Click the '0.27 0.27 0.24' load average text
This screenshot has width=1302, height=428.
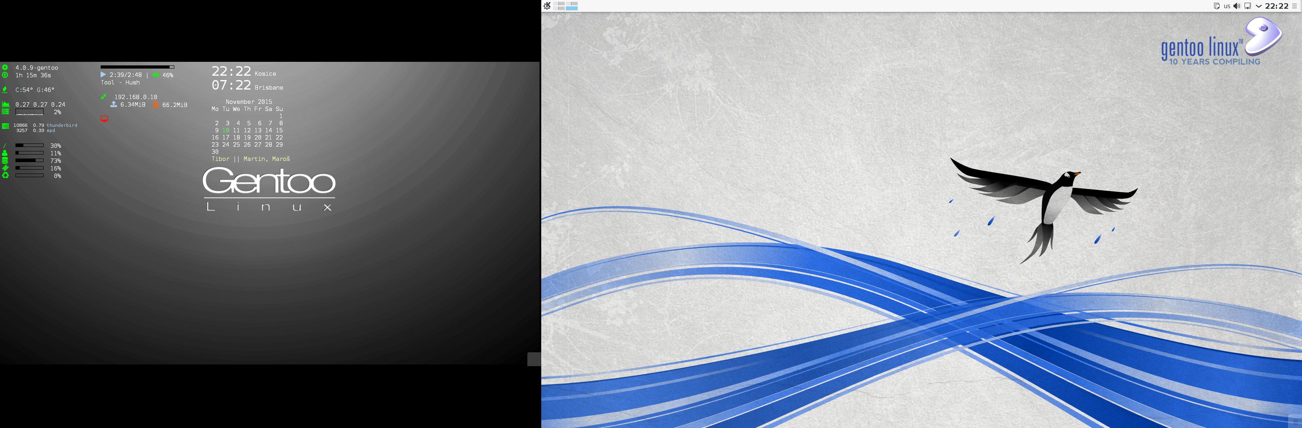pos(40,105)
